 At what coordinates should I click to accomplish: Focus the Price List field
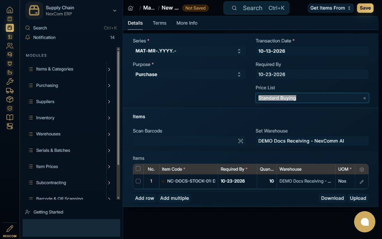click(x=312, y=98)
